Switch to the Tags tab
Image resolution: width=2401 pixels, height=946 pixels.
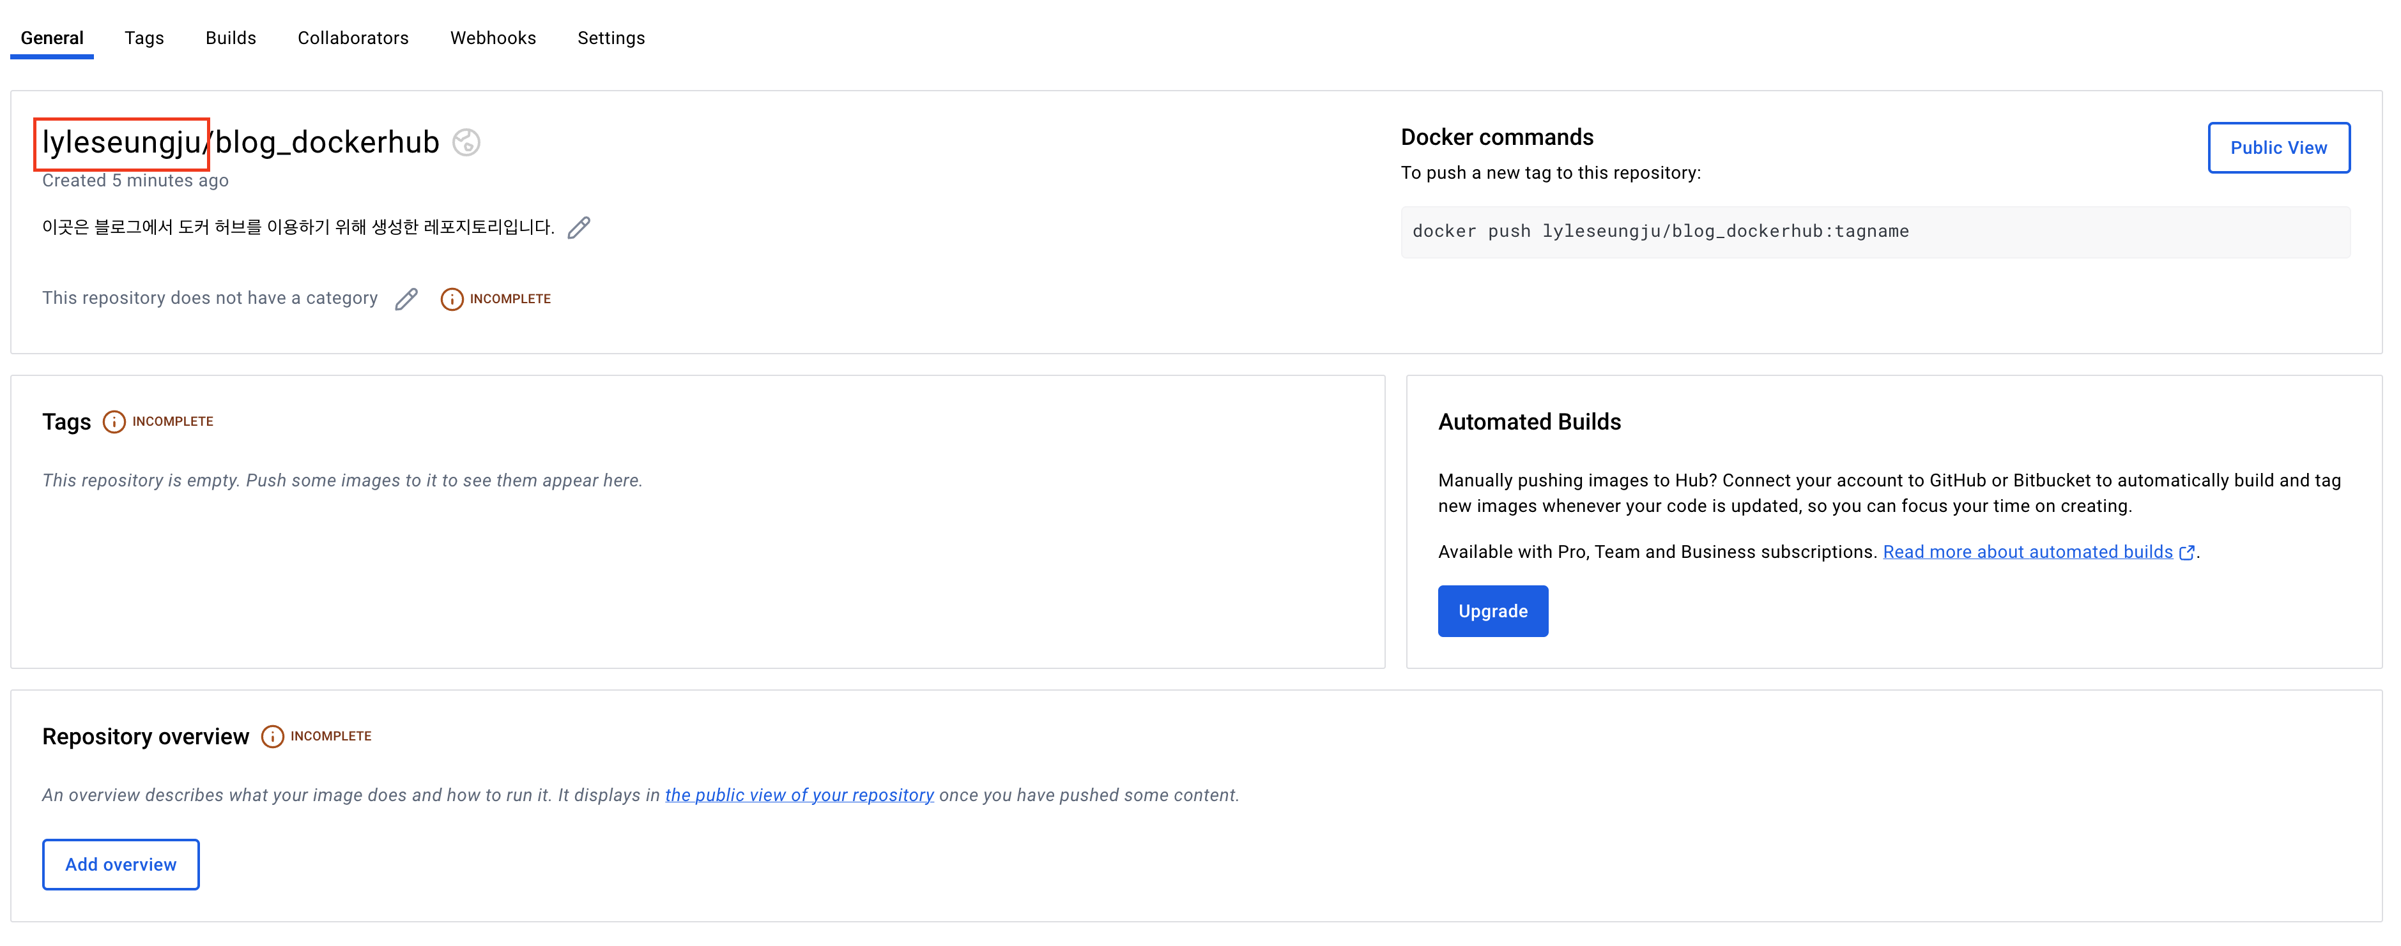coord(144,38)
